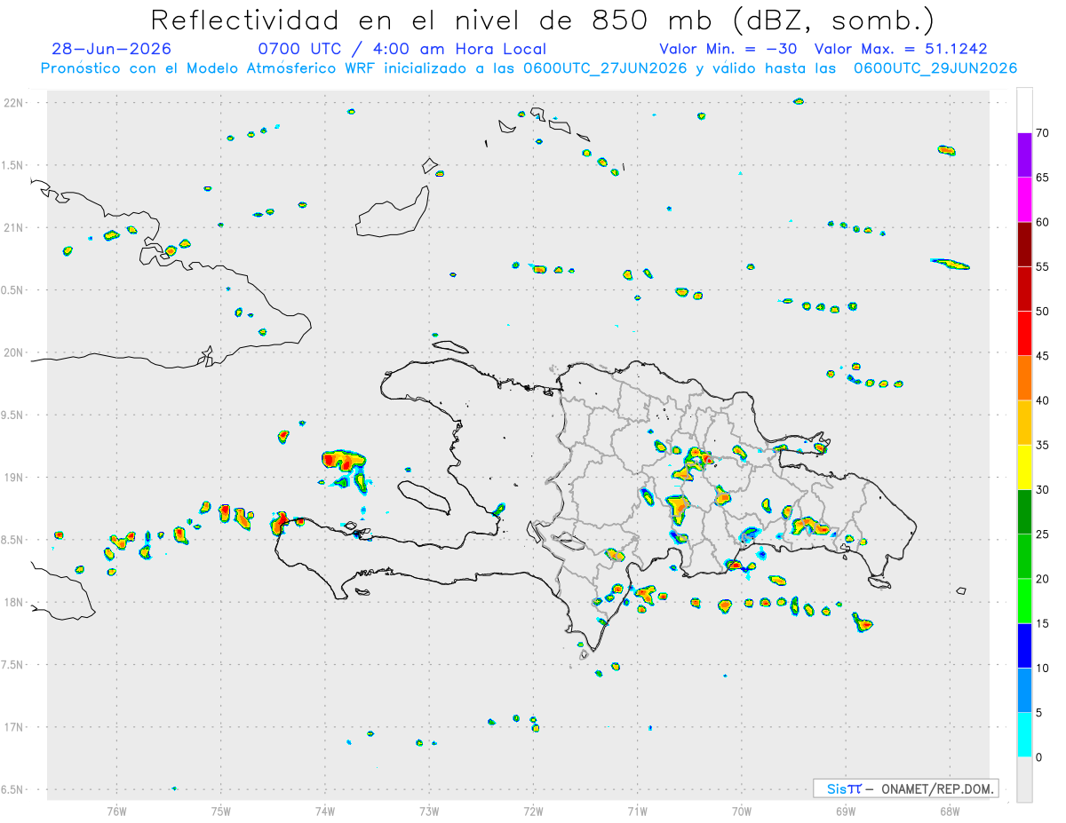Image resolution: width=1066 pixels, height=823 pixels.
Task: Click the 'Valor Max. = 51.1242' label
Action: coord(901,49)
